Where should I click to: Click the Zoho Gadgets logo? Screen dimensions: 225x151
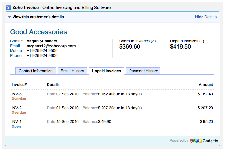[204, 141]
